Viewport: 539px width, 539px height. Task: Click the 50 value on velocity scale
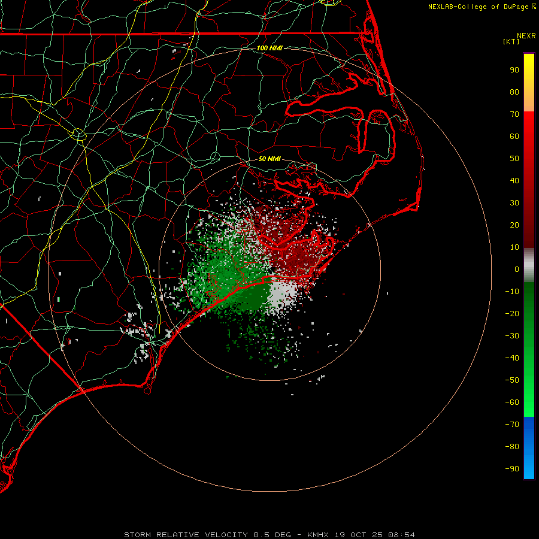pyautogui.click(x=514, y=159)
